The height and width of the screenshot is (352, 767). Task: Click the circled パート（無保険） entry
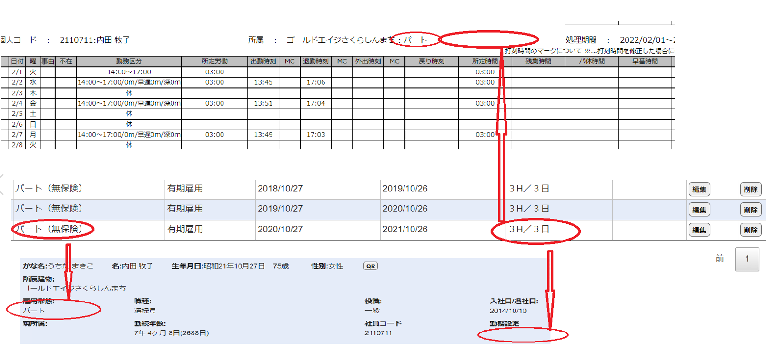point(49,229)
